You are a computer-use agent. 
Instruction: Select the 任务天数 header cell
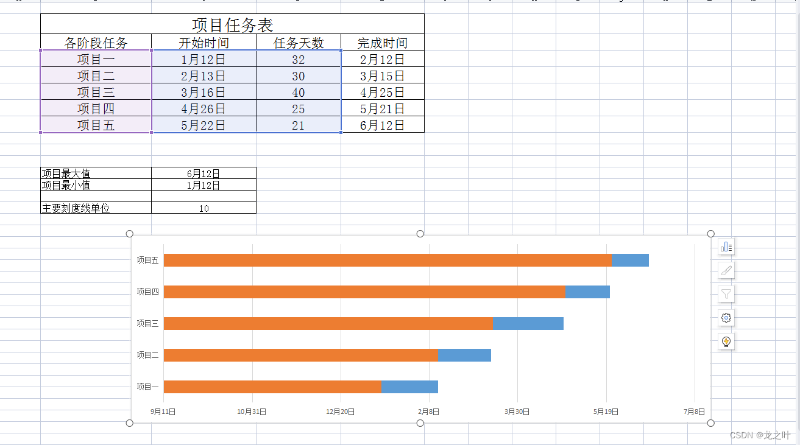pyautogui.click(x=299, y=43)
